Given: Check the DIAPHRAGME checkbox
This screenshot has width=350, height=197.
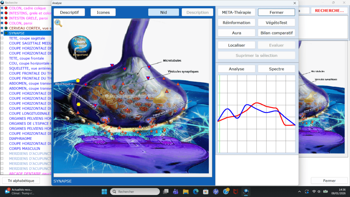Looking at the screenshot, I should (x=2, y=139).
